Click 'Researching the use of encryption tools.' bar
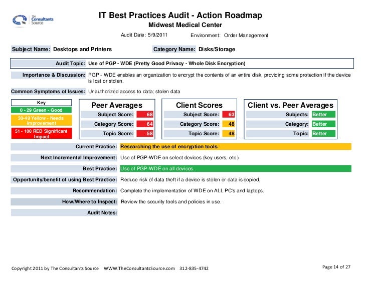This screenshot has height=282, width=365. click(236, 147)
